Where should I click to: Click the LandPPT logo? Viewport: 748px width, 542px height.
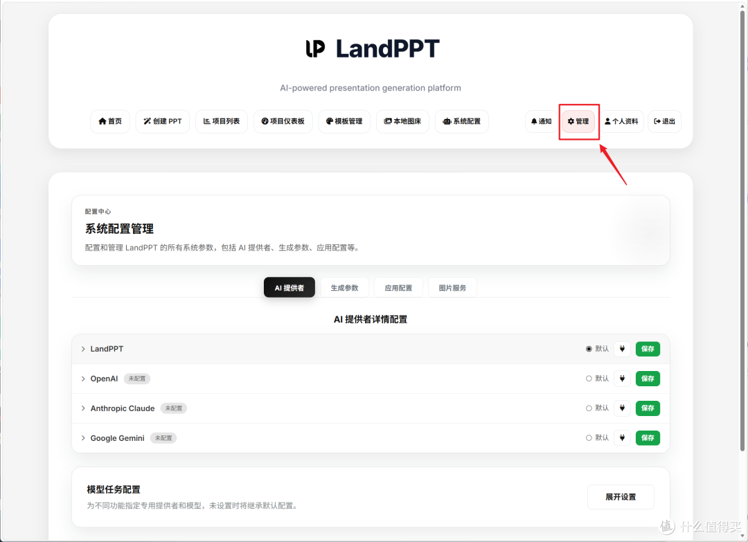pyautogui.click(x=372, y=48)
